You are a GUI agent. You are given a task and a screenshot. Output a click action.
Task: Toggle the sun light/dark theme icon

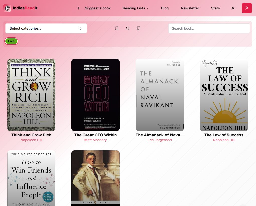[x=233, y=8]
